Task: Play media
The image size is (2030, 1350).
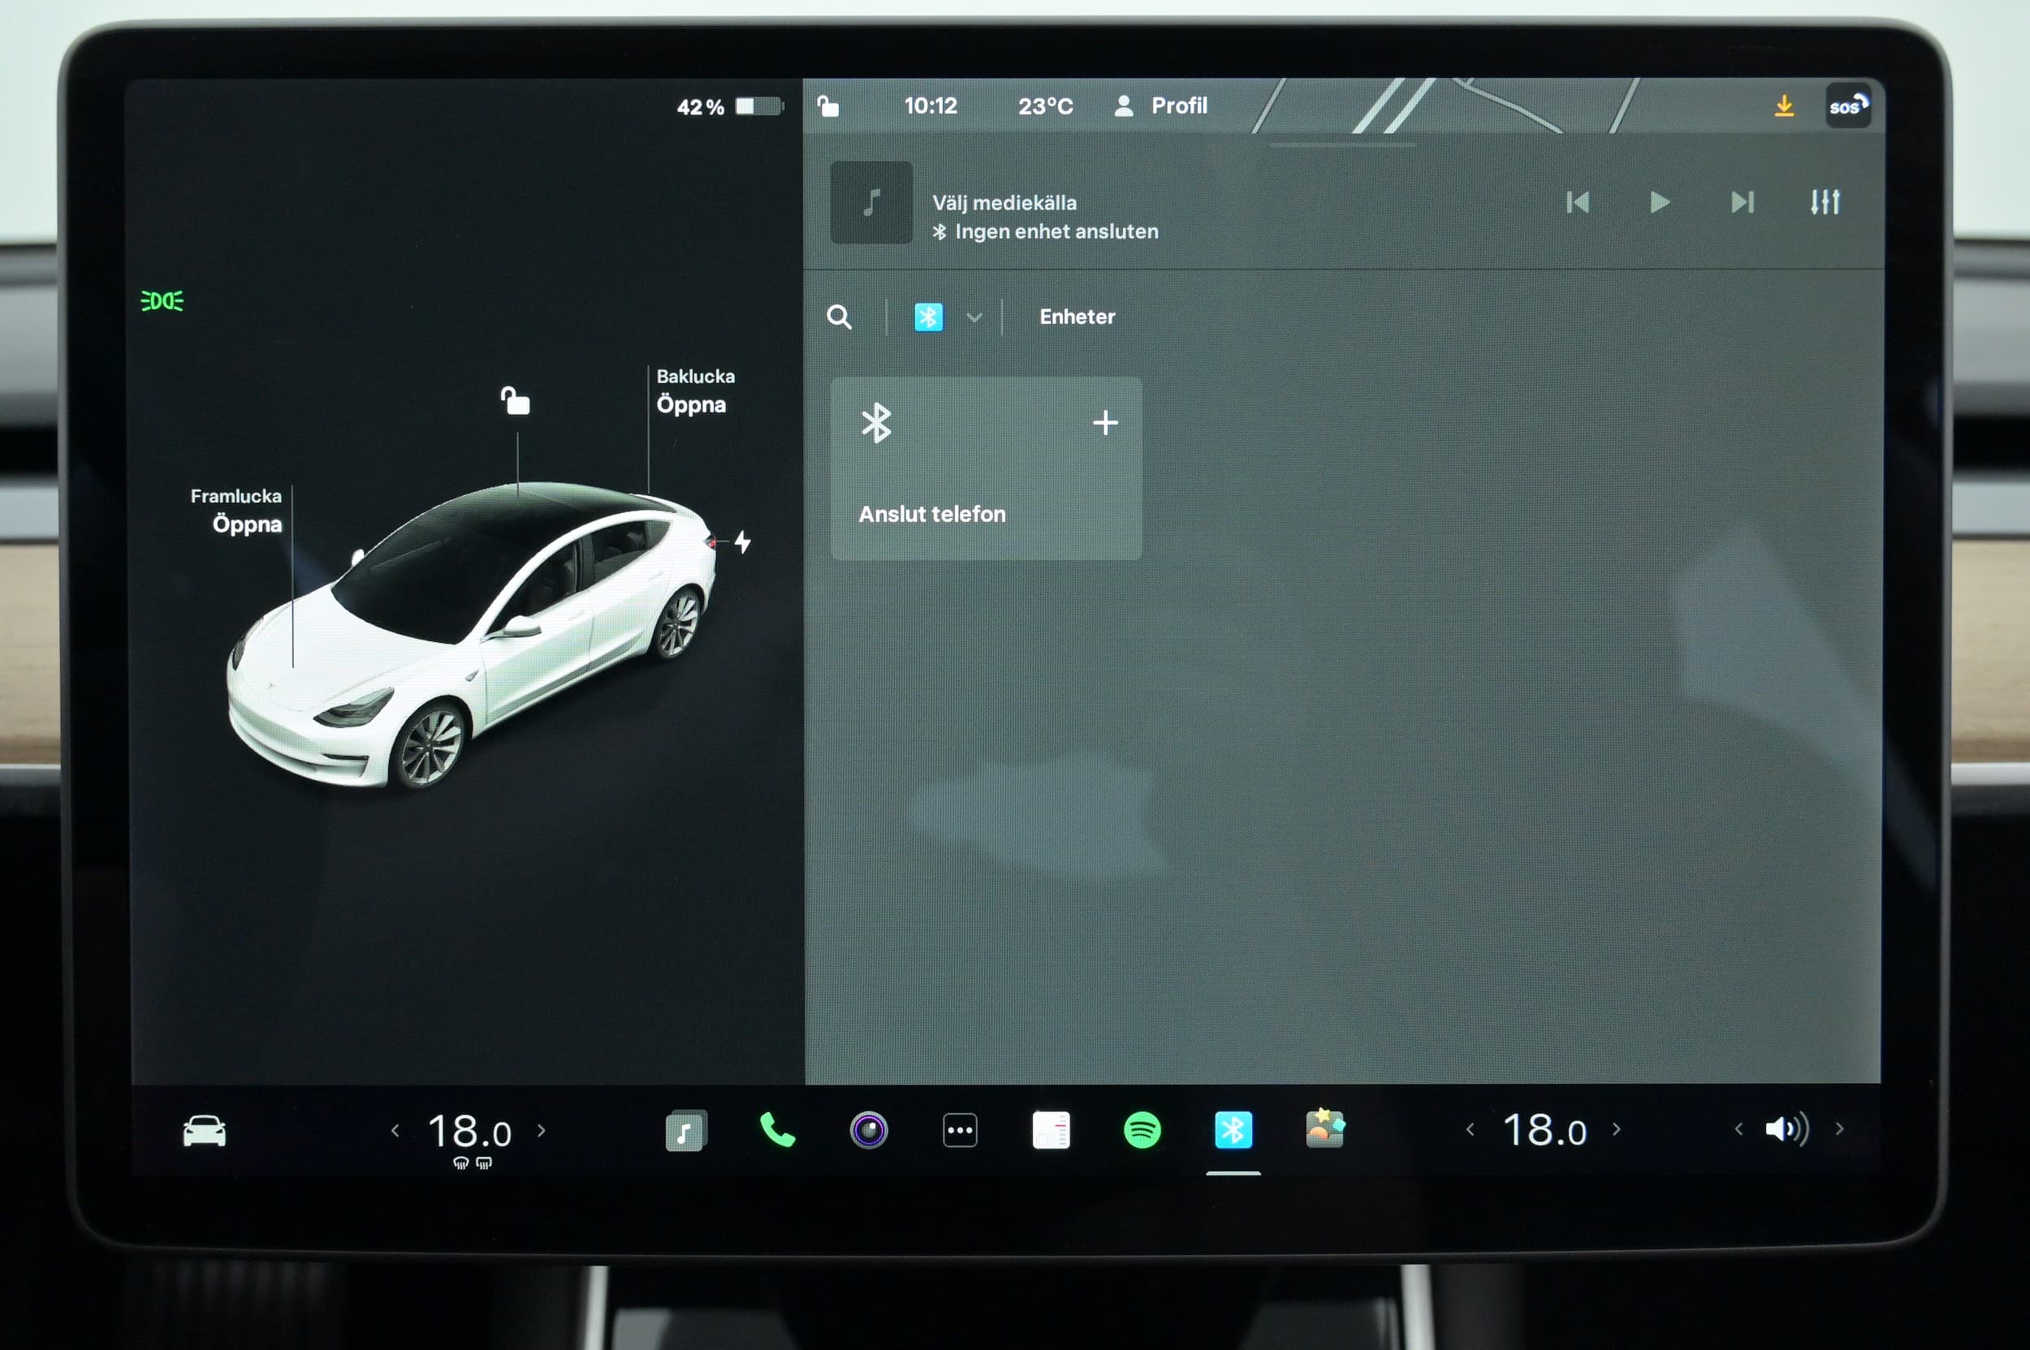Action: (x=1660, y=202)
